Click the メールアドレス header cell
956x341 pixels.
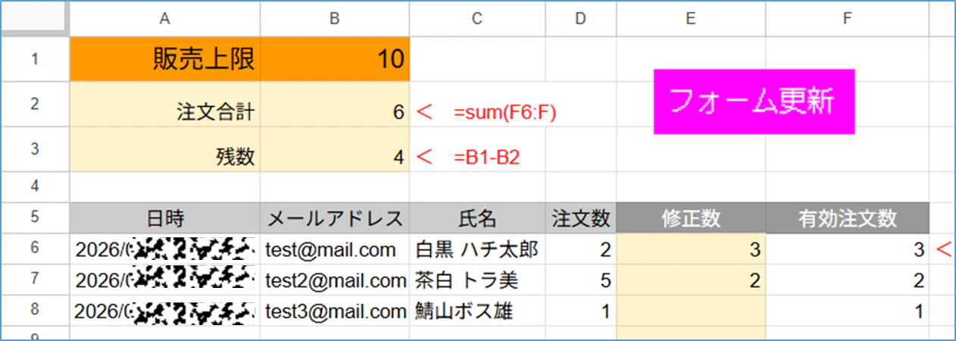point(335,219)
